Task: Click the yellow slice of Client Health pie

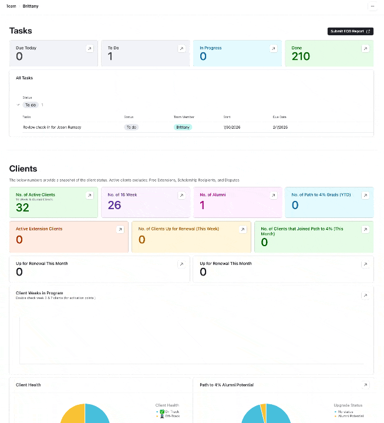Action: point(74,414)
